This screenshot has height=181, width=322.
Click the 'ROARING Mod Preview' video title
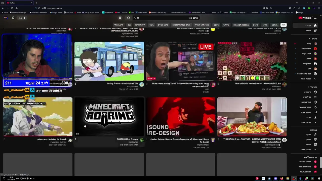tap(127, 139)
